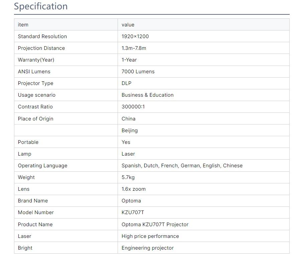Select the Warranty(Year) row label
The width and height of the screenshot is (303, 259).
[x=36, y=60]
